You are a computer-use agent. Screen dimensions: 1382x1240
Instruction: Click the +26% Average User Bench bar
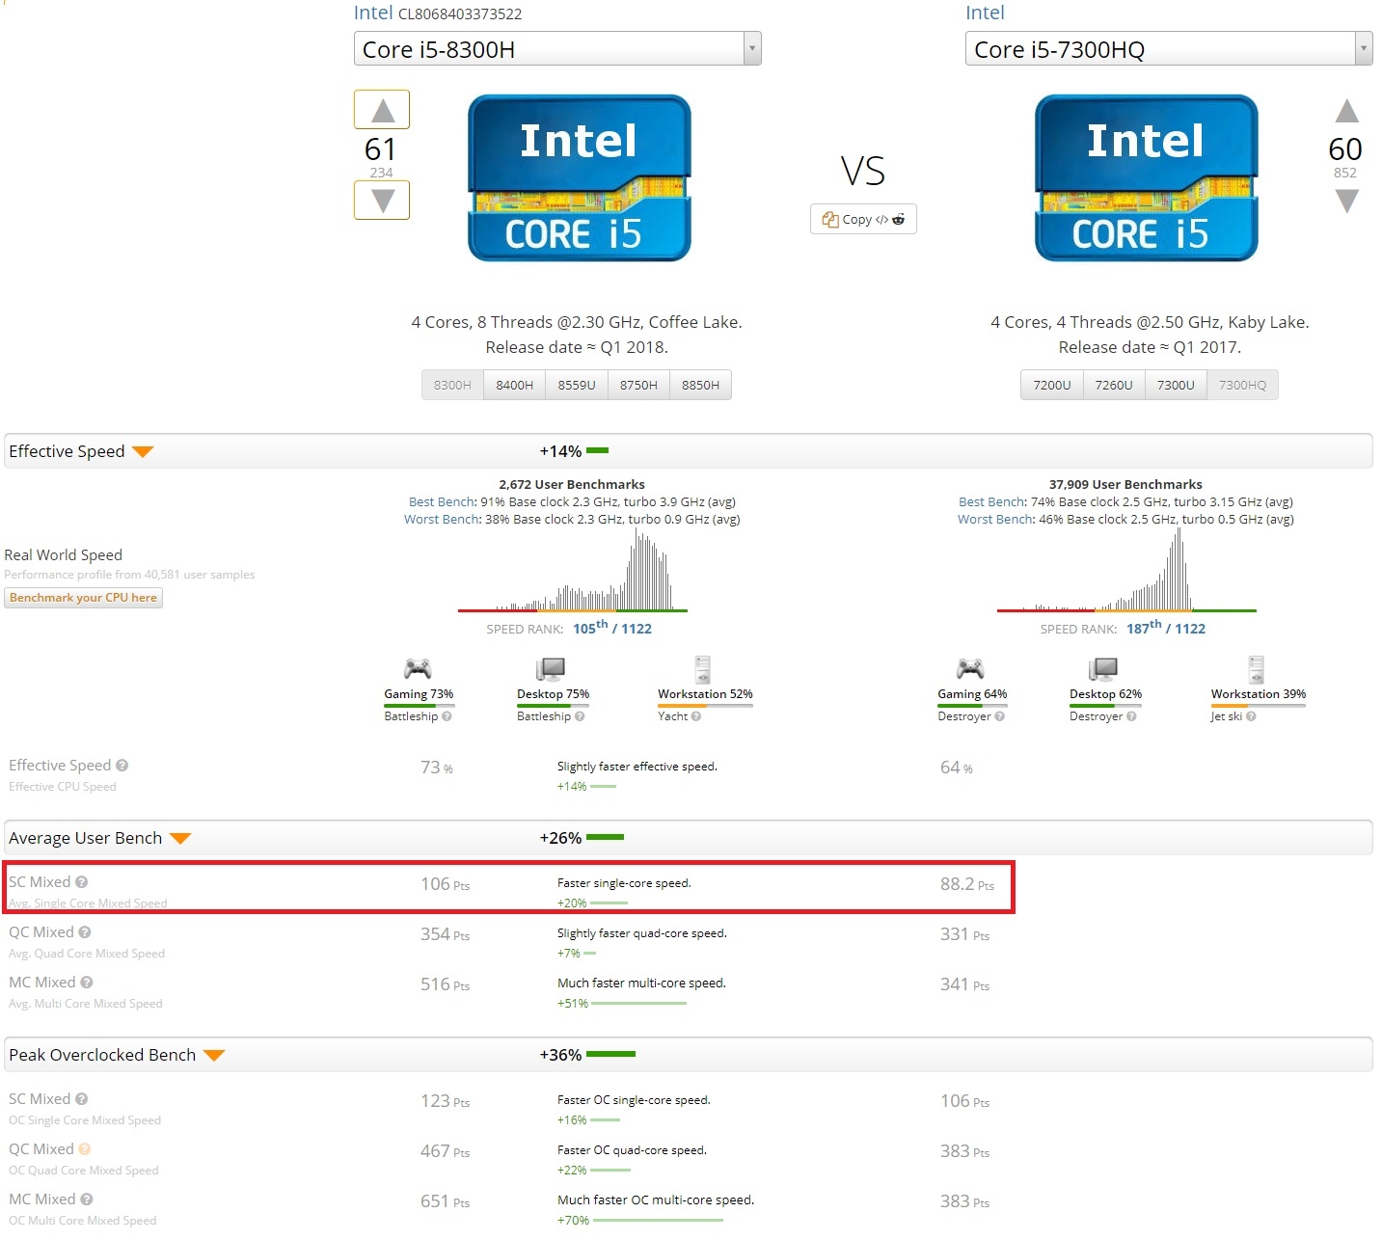605,837
